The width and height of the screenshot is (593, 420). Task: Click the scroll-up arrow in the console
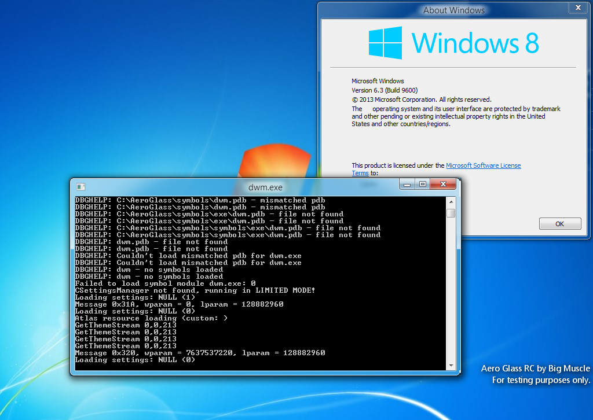(x=452, y=201)
